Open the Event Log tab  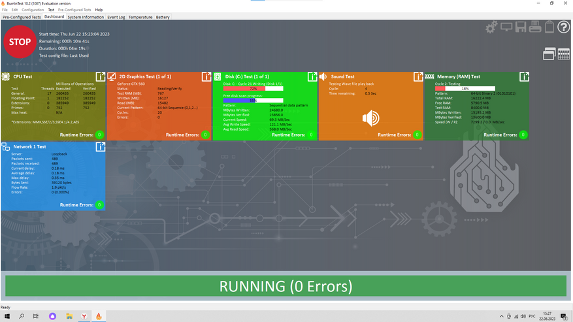click(116, 17)
